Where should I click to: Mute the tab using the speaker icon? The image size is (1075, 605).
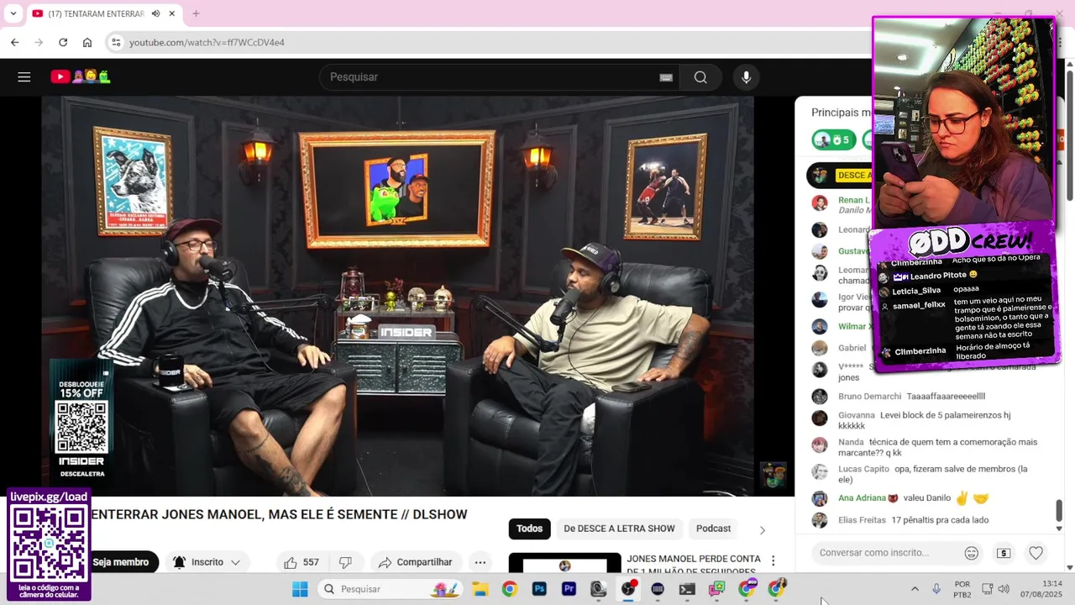(x=156, y=14)
